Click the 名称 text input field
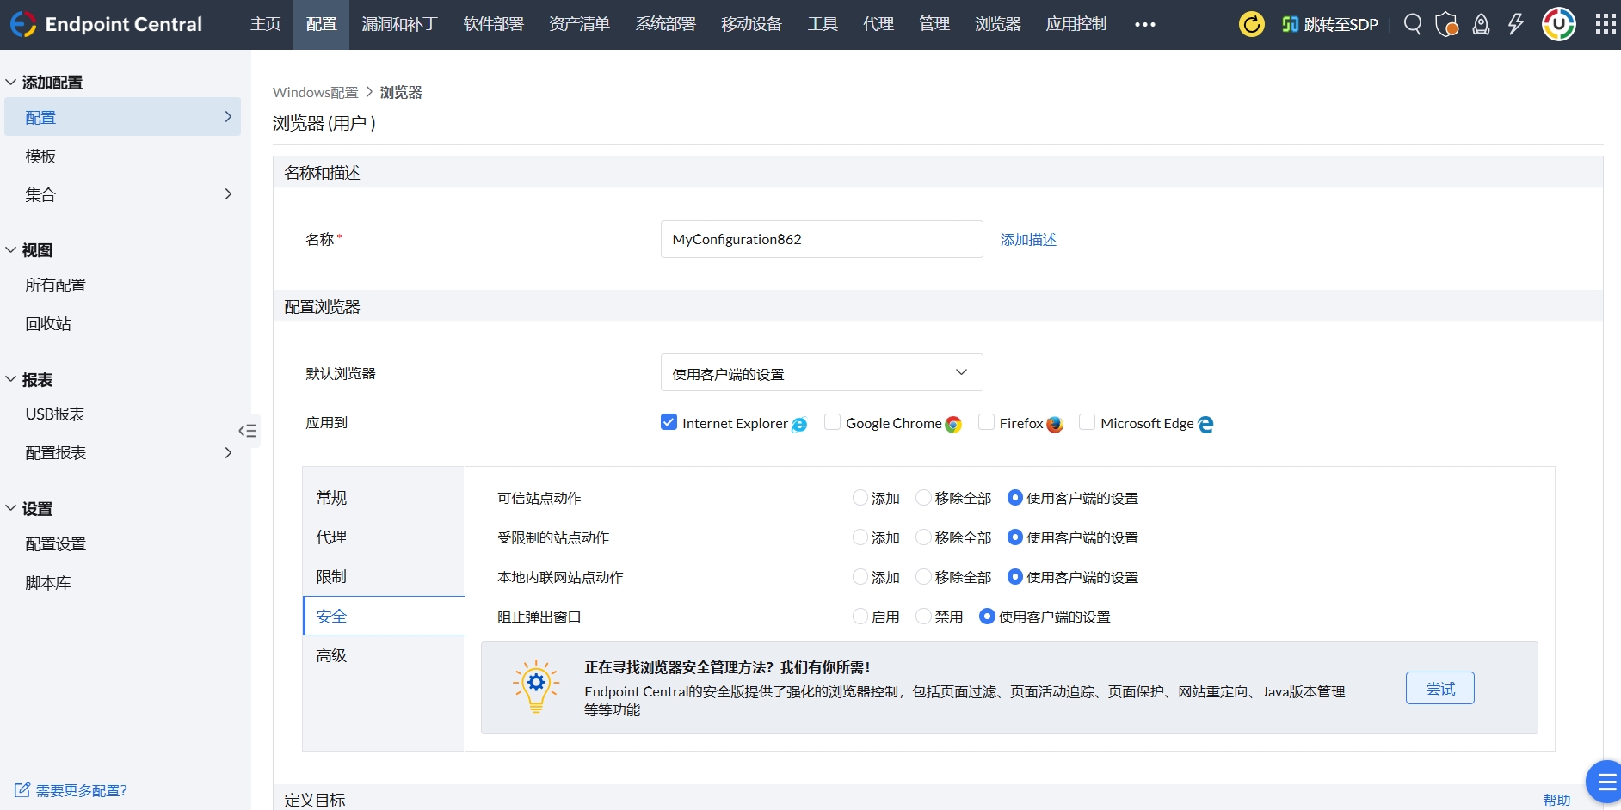Viewport: 1621px width, 810px height. click(821, 239)
